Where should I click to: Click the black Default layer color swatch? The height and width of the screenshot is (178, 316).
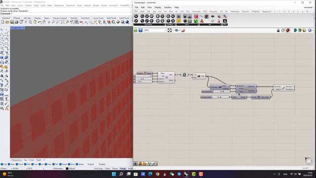pyautogui.click(x=67, y=169)
